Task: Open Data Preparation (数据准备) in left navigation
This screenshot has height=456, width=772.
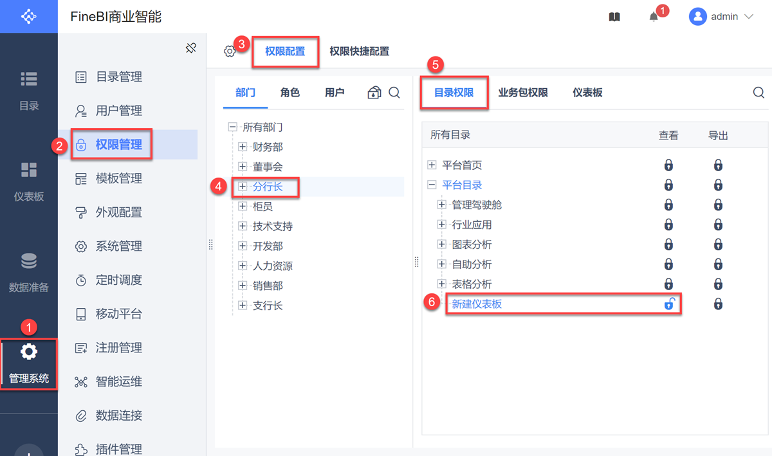Action: click(x=29, y=273)
